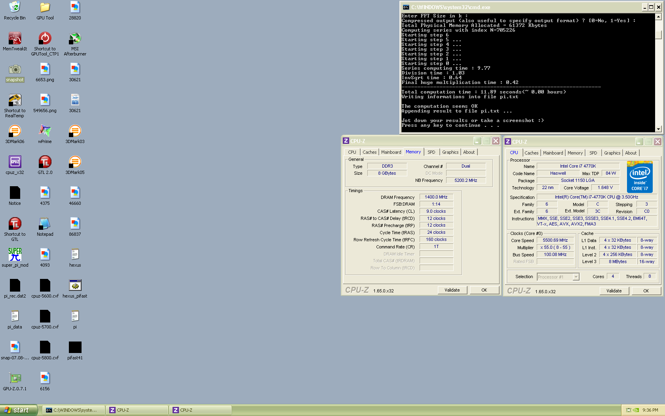Select the pi_data text file icon
This screenshot has width=665, height=416.
point(15,320)
